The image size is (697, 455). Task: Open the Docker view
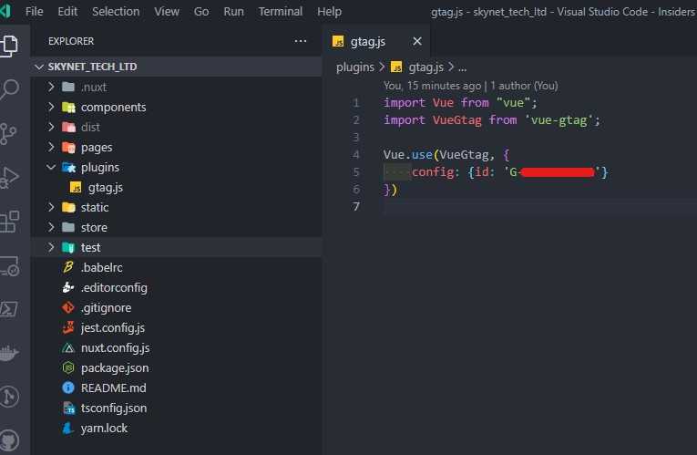[x=9, y=353]
